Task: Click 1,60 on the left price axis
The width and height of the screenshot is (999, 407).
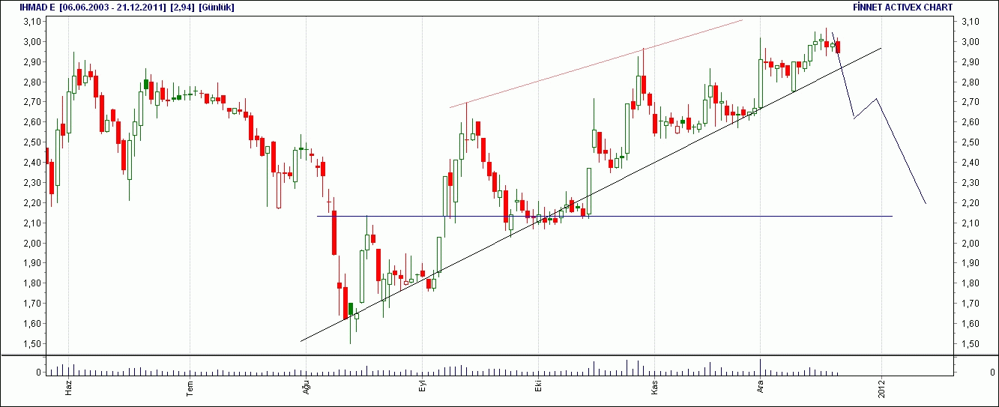Action: tap(31, 324)
